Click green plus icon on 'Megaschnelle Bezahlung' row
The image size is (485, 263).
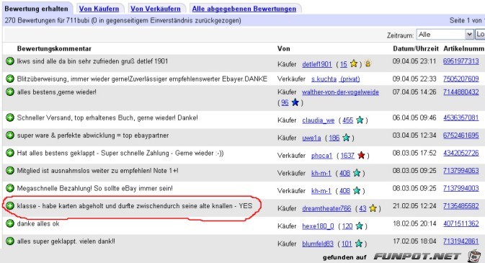(x=10, y=188)
